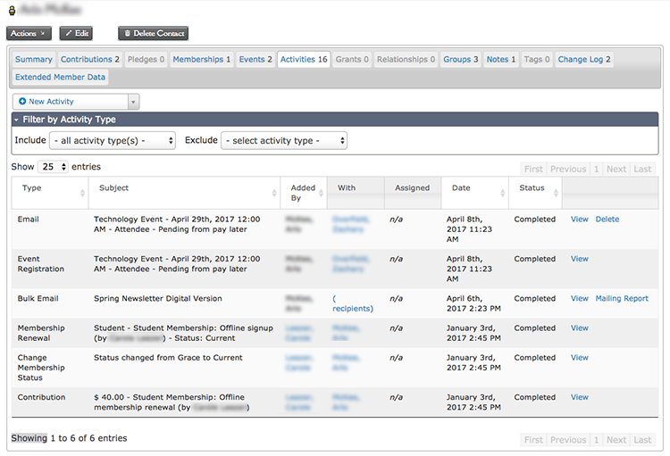
Task: Delete the Email activity
Action: [x=607, y=219]
